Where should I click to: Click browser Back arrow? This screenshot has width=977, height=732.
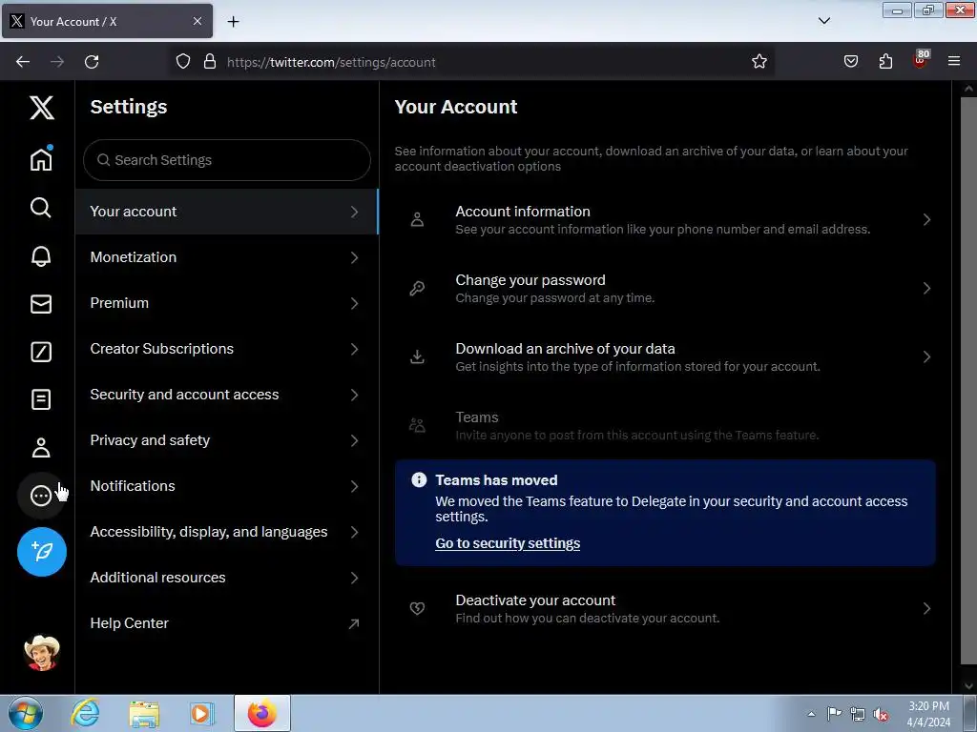point(23,62)
